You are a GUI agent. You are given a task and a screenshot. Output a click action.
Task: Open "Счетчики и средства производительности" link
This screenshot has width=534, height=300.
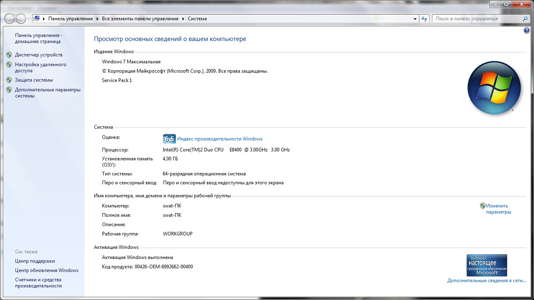click(38, 283)
